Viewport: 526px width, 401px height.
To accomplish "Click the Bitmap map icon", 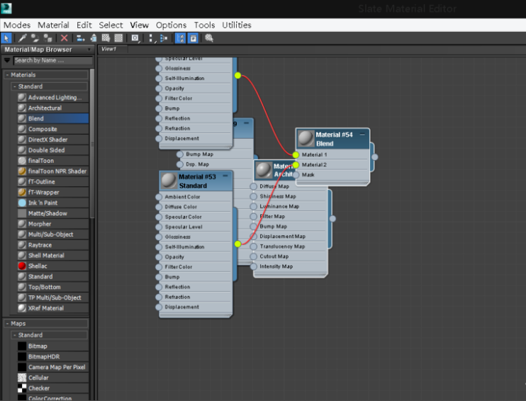I will coord(22,346).
